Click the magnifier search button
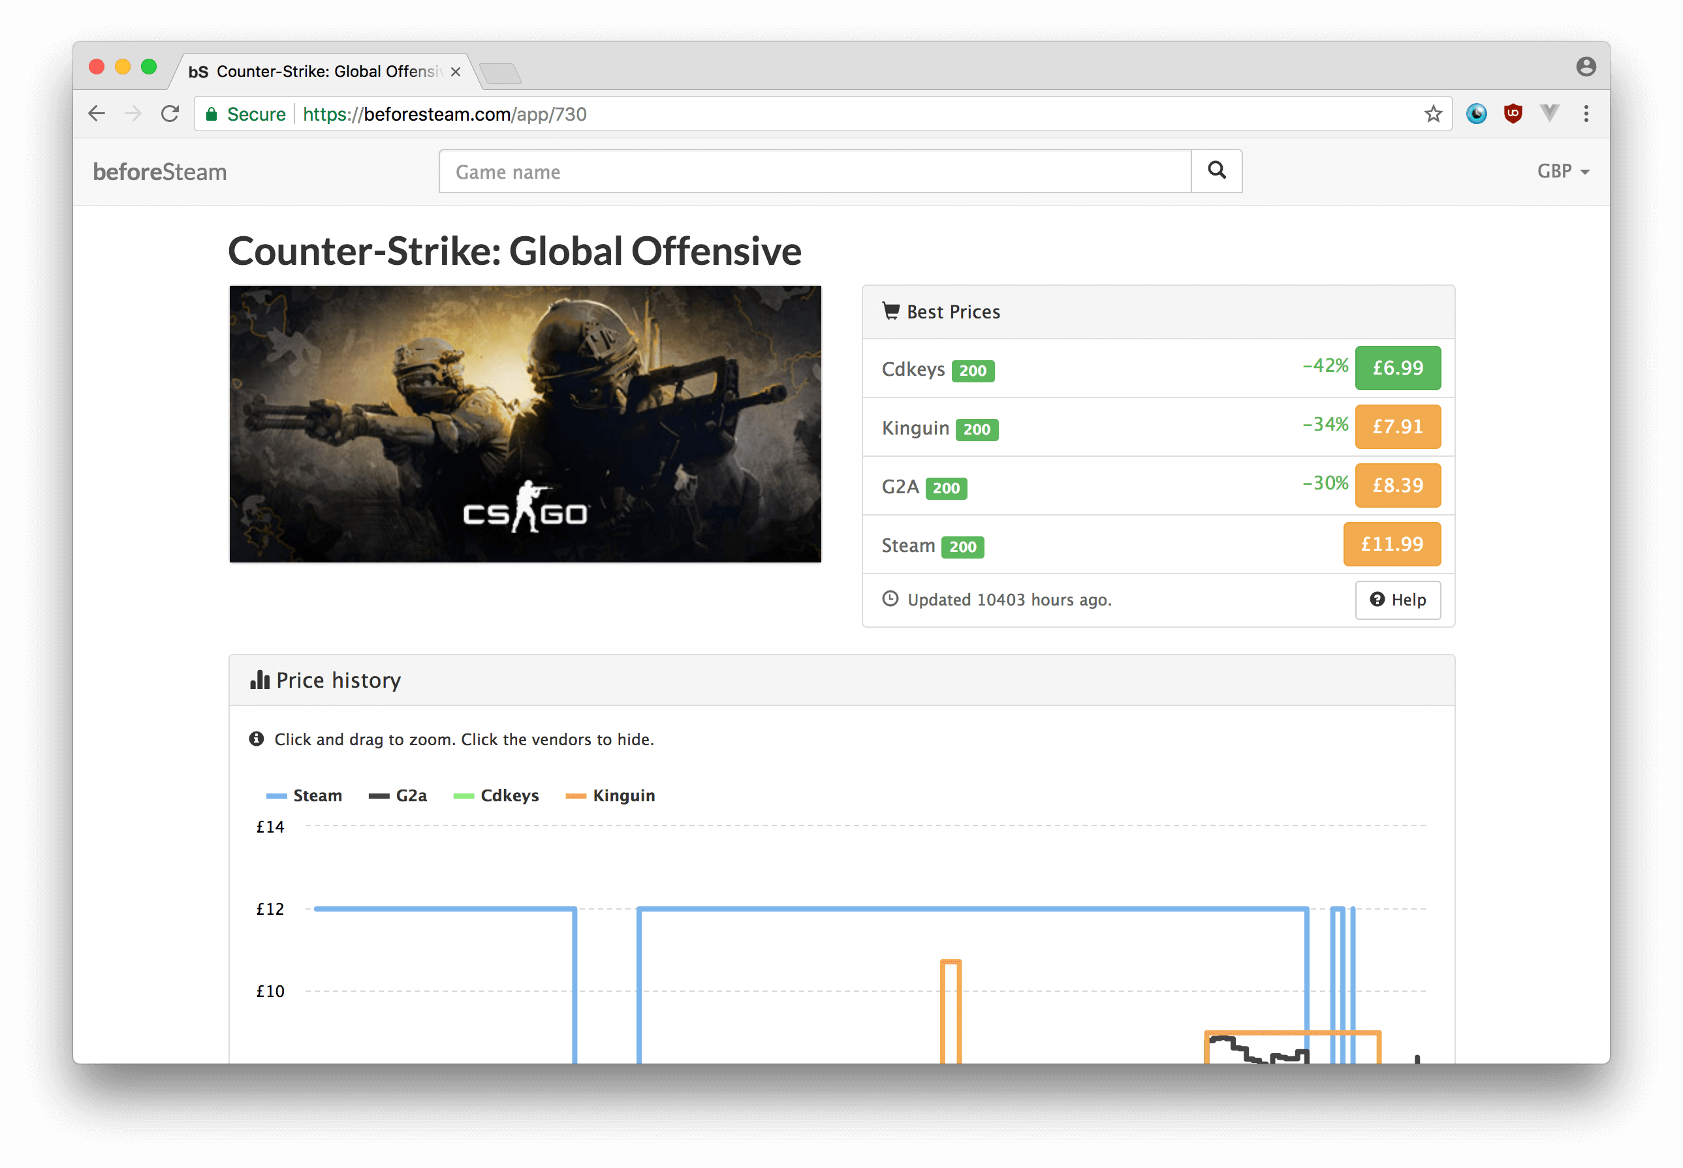 point(1217,171)
